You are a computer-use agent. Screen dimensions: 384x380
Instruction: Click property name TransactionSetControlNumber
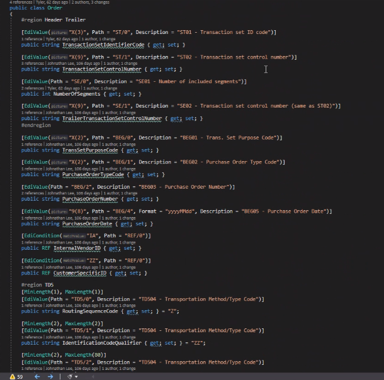[102, 69]
